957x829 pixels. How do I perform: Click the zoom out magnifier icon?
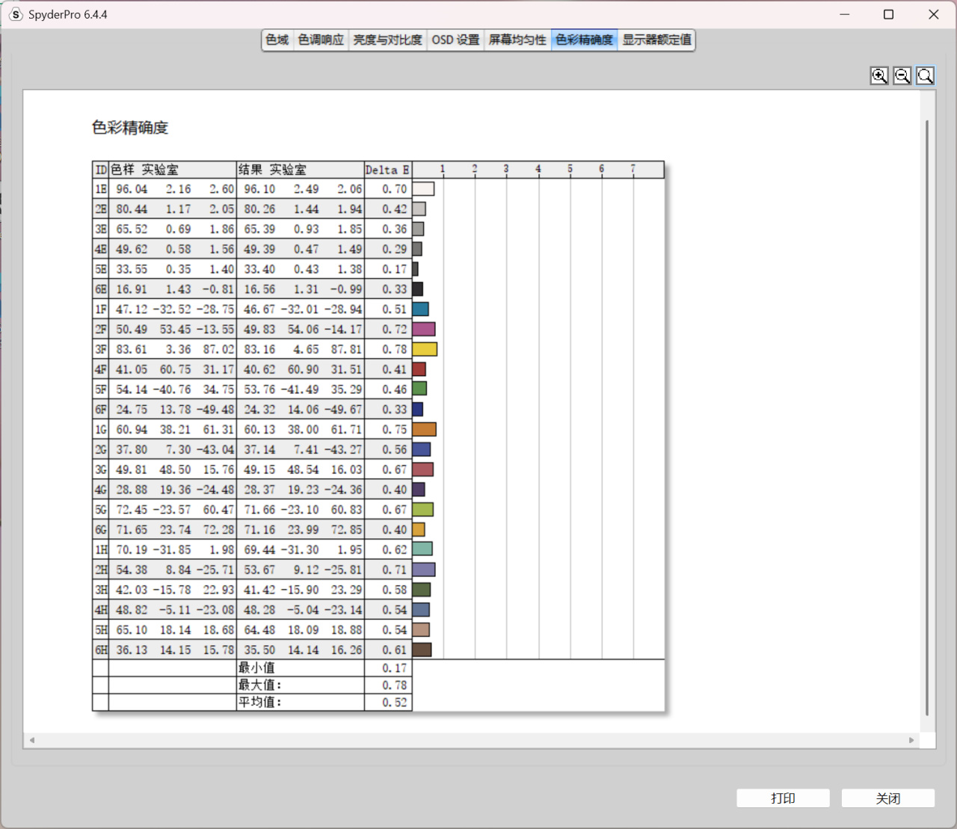click(902, 75)
